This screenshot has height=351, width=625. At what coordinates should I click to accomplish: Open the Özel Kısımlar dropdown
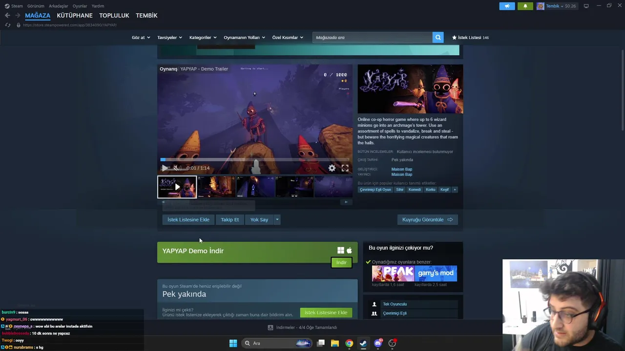pos(288,38)
